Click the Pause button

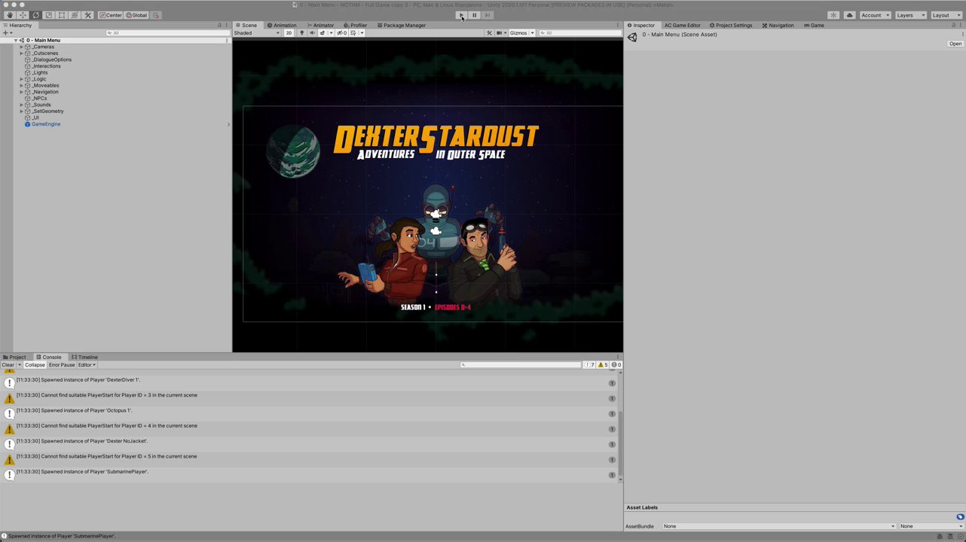pos(474,15)
